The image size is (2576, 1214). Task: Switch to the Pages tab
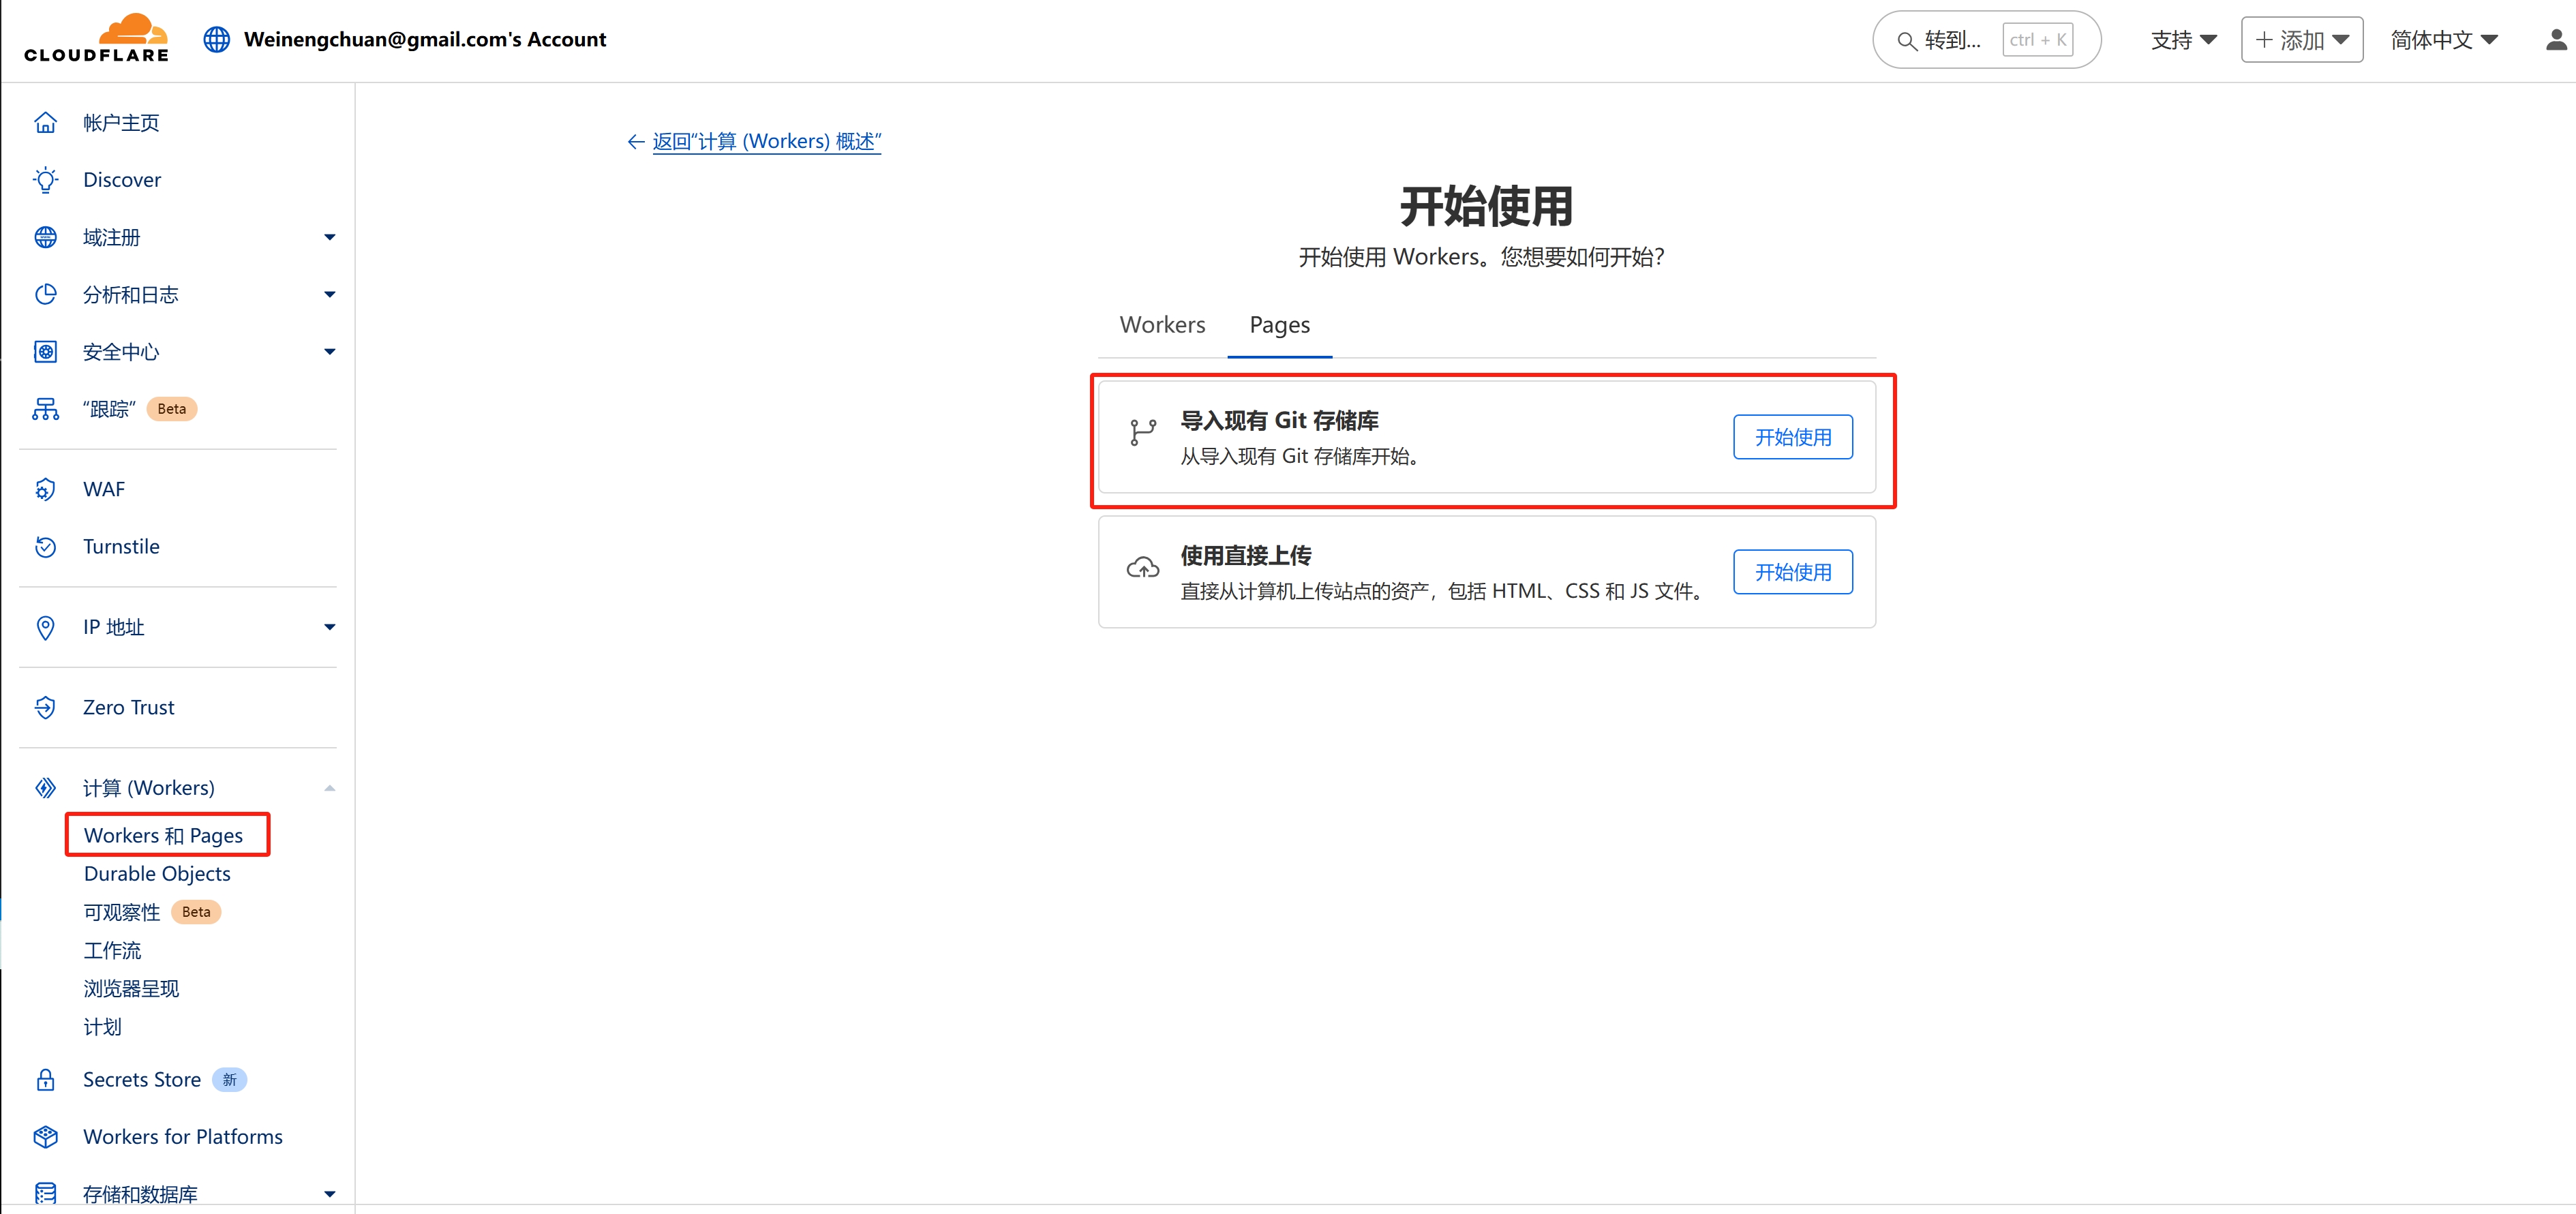point(1279,325)
